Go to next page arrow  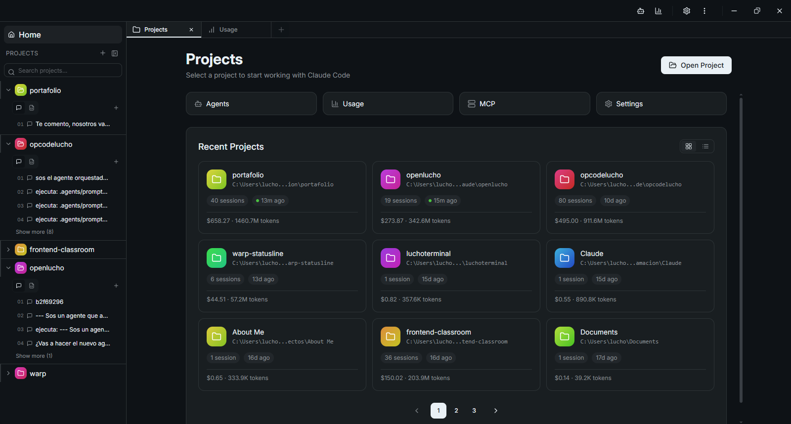[x=496, y=411]
